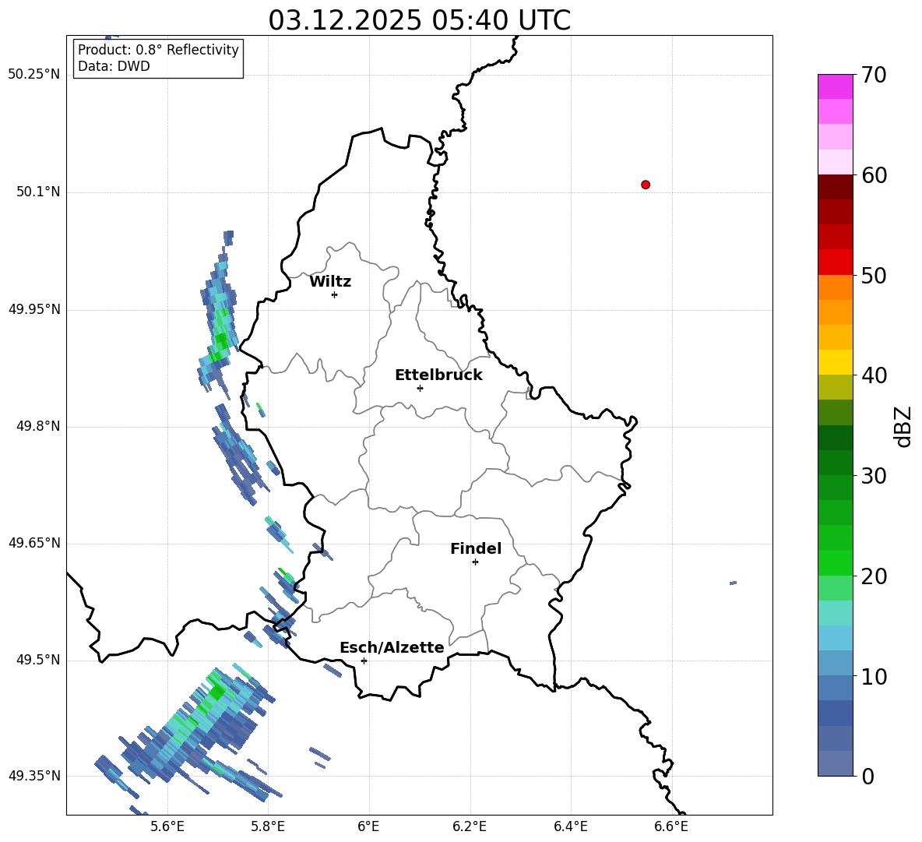Image resolution: width=922 pixels, height=842 pixels.
Task: Click the 49.65°N latitude label
Action: [33, 543]
